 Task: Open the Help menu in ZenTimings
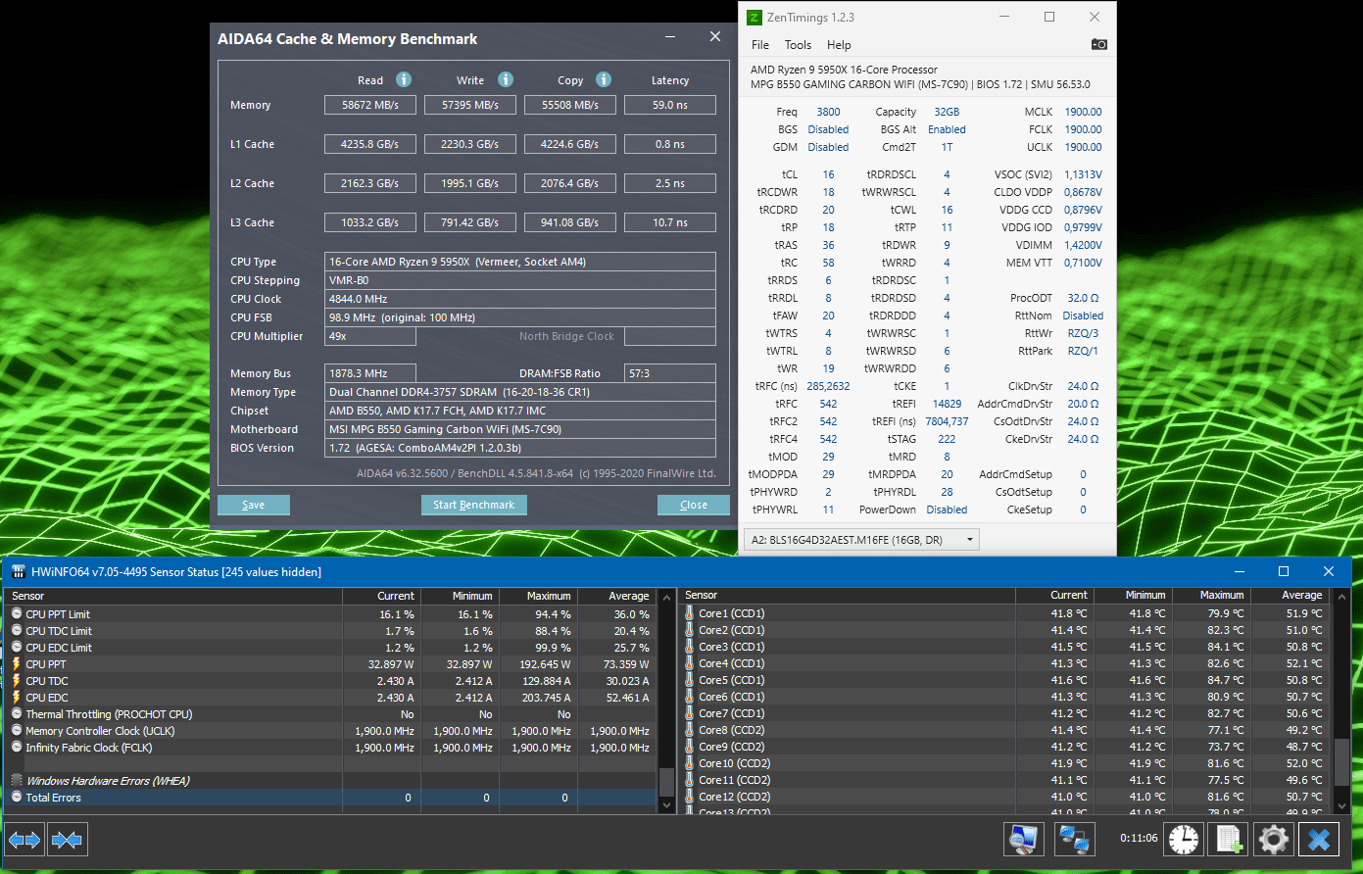[839, 45]
